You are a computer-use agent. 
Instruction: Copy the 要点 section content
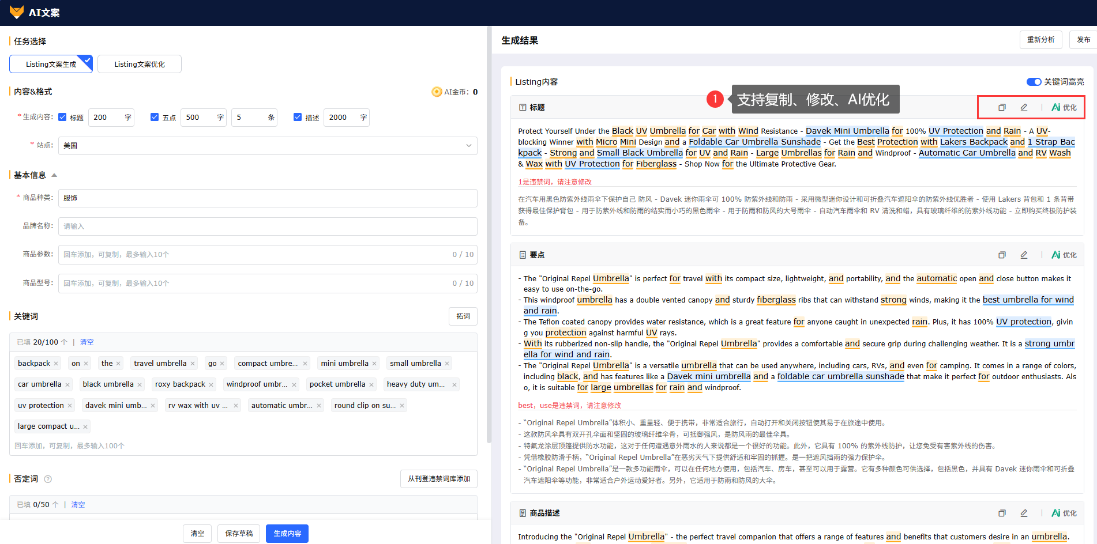1002,255
